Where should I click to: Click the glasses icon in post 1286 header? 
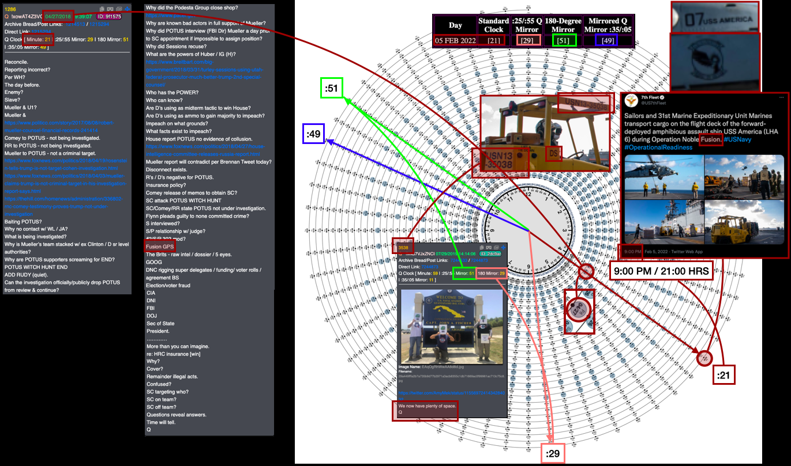[110, 9]
